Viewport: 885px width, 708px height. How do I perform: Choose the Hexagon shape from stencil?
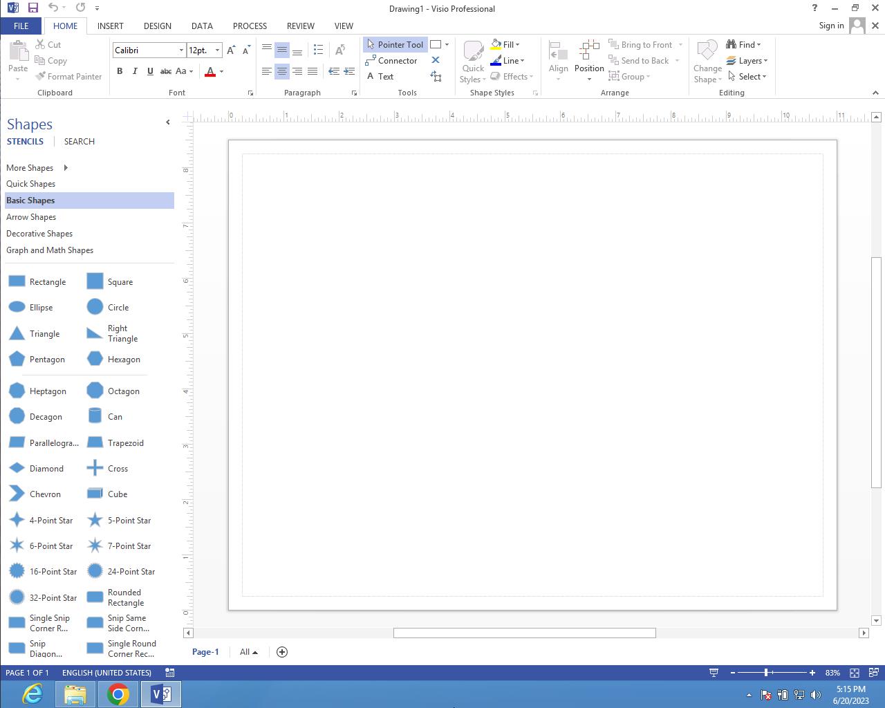point(95,360)
